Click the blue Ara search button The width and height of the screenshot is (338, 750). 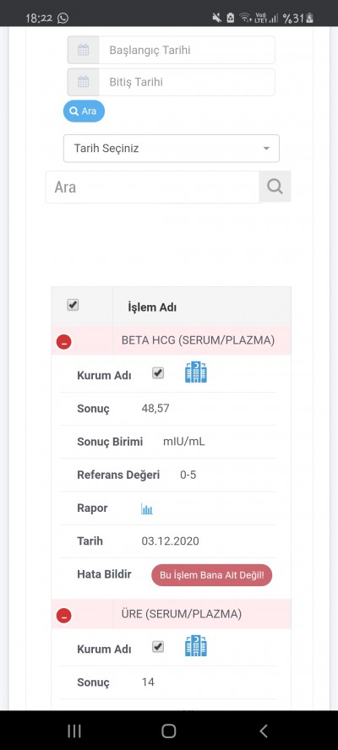[84, 111]
